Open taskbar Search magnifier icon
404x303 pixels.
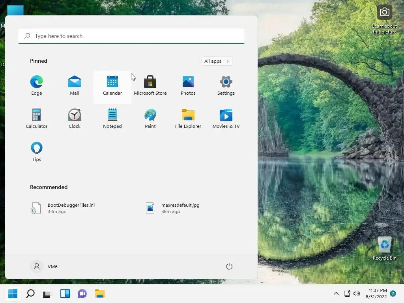tap(30, 294)
